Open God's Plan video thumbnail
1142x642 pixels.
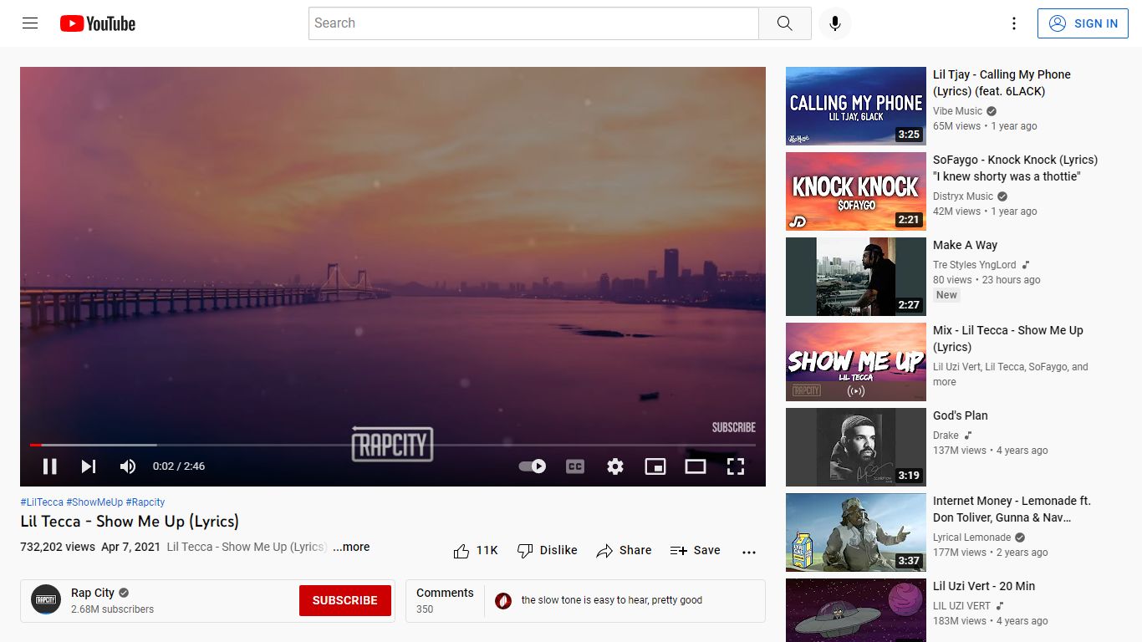[x=856, y=447]
